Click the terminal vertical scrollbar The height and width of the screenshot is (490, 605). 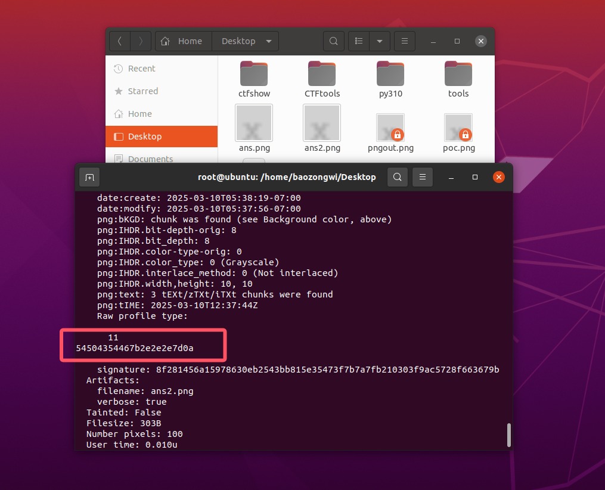[508, 435]
